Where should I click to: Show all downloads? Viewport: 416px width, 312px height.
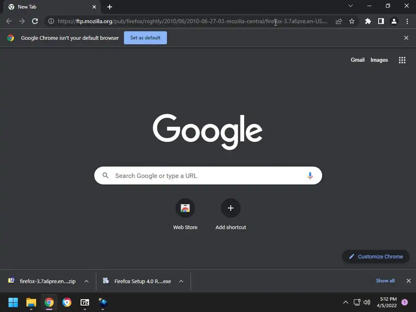(x=385, y=281)
